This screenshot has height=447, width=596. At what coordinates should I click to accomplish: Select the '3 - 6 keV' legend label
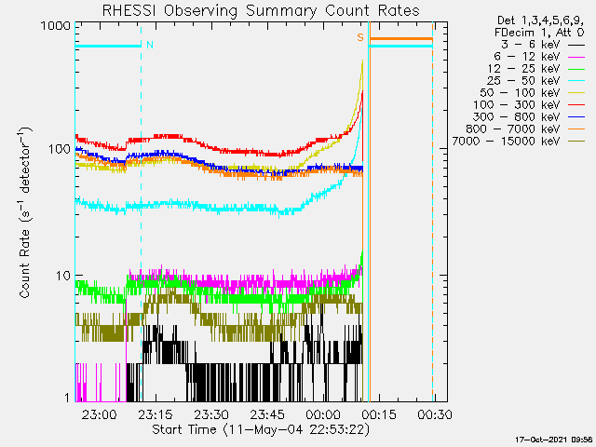click(530, 45)
